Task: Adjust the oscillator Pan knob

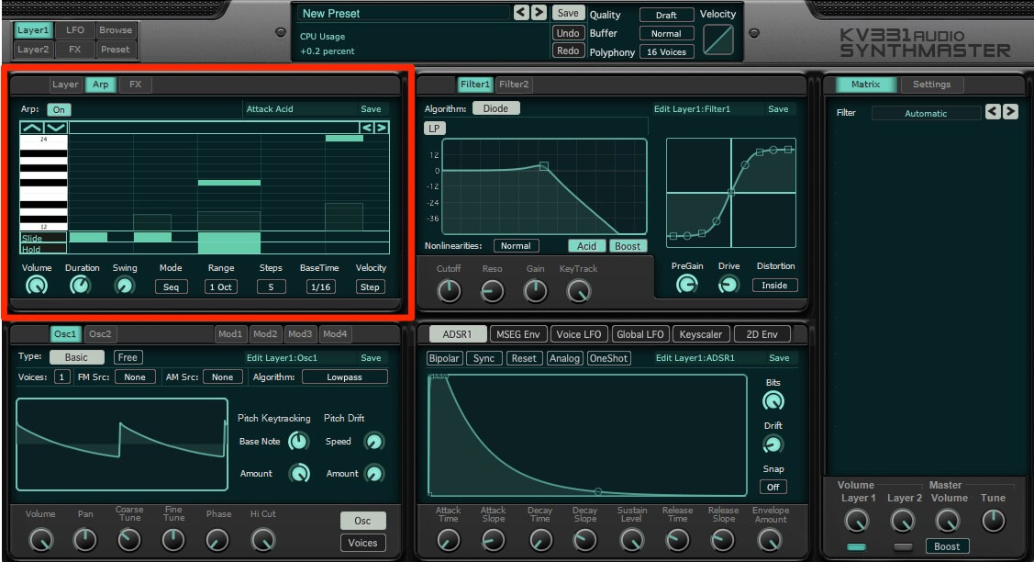Action: coord(85,540)
